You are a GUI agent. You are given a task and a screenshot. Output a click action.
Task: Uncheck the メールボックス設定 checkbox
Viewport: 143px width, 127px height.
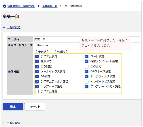[x=37, y=72]
